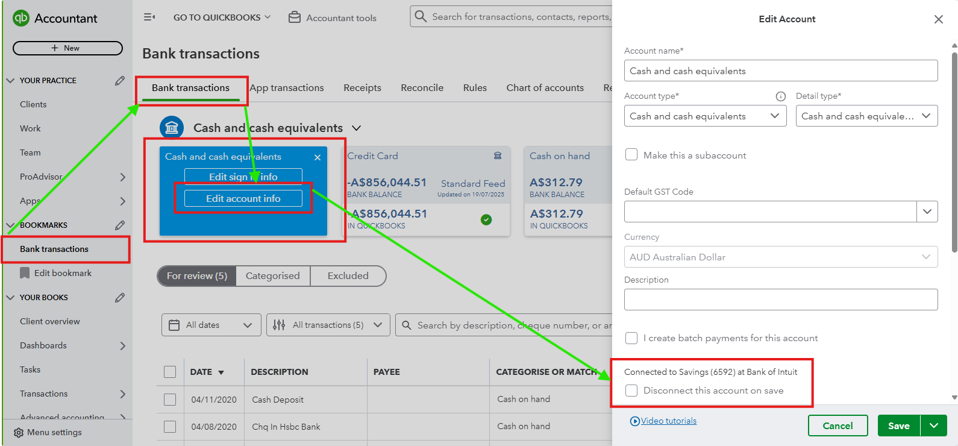Enable batch payments for this account checkbox
The image size is (958, 446).
[x=631, y=338]
